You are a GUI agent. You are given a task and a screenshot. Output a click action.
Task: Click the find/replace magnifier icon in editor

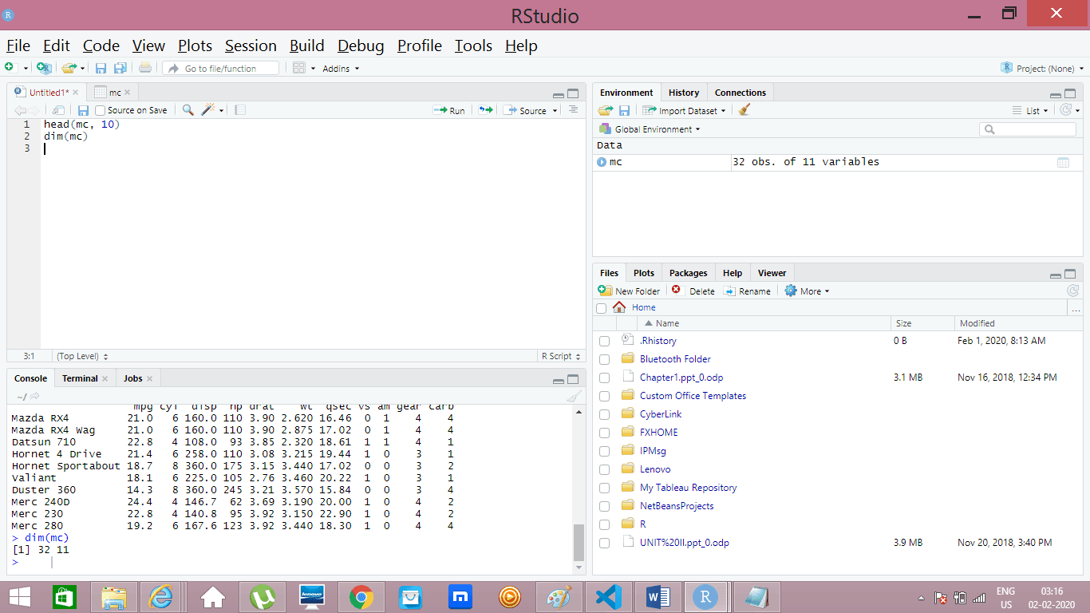point(188,110)
